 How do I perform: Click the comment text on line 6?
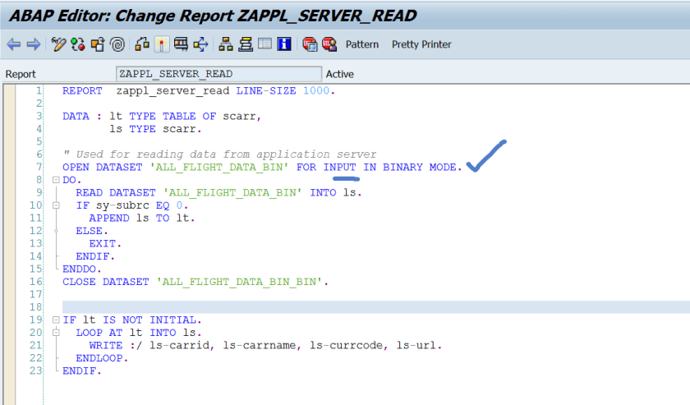(x=220, y=154)
